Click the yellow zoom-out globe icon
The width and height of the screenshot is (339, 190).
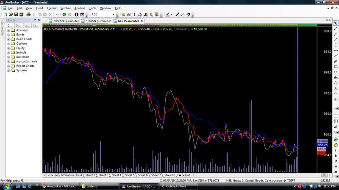[336, 145]
